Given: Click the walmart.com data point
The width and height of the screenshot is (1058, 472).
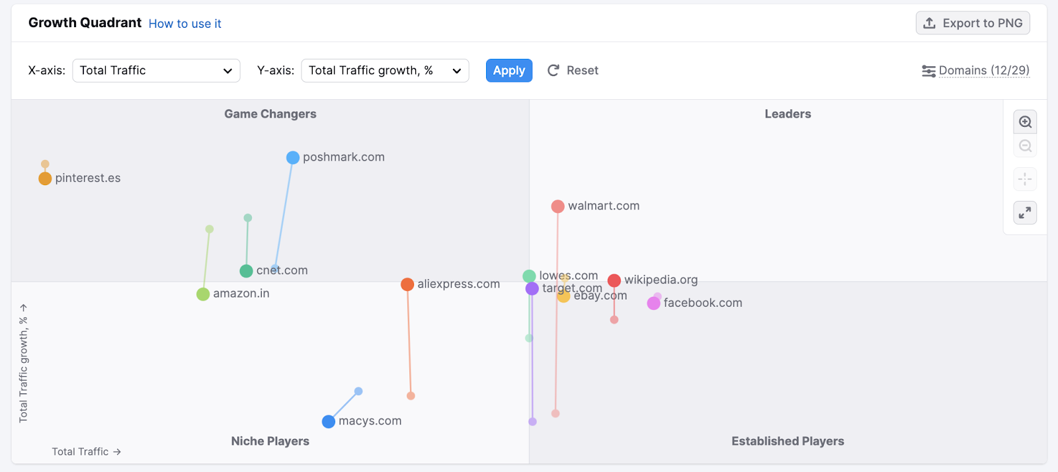Looking at the screenshot, I should coord(558,206).
